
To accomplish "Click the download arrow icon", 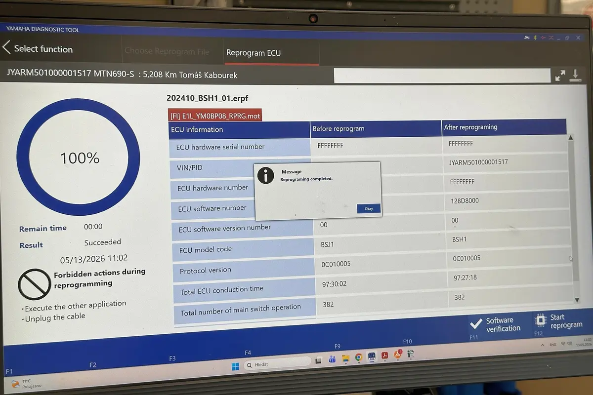I will click(575, 75).
